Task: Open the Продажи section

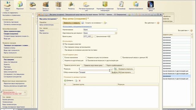Action: coord(33,5)
